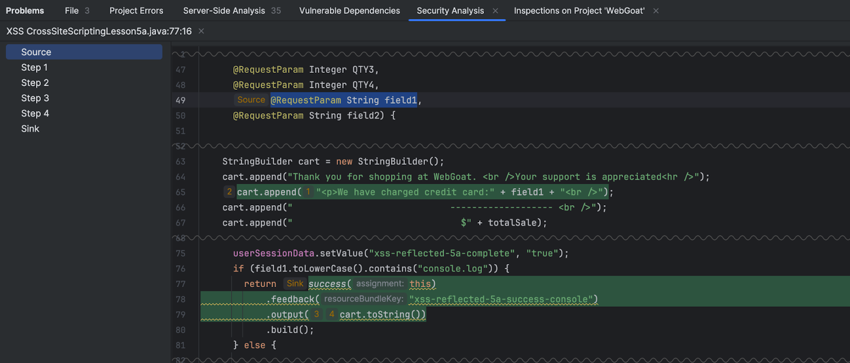This screenshot has height=363, width=850.
Task: Expand folded code above line 47
Action: click(x=510, y=54)
